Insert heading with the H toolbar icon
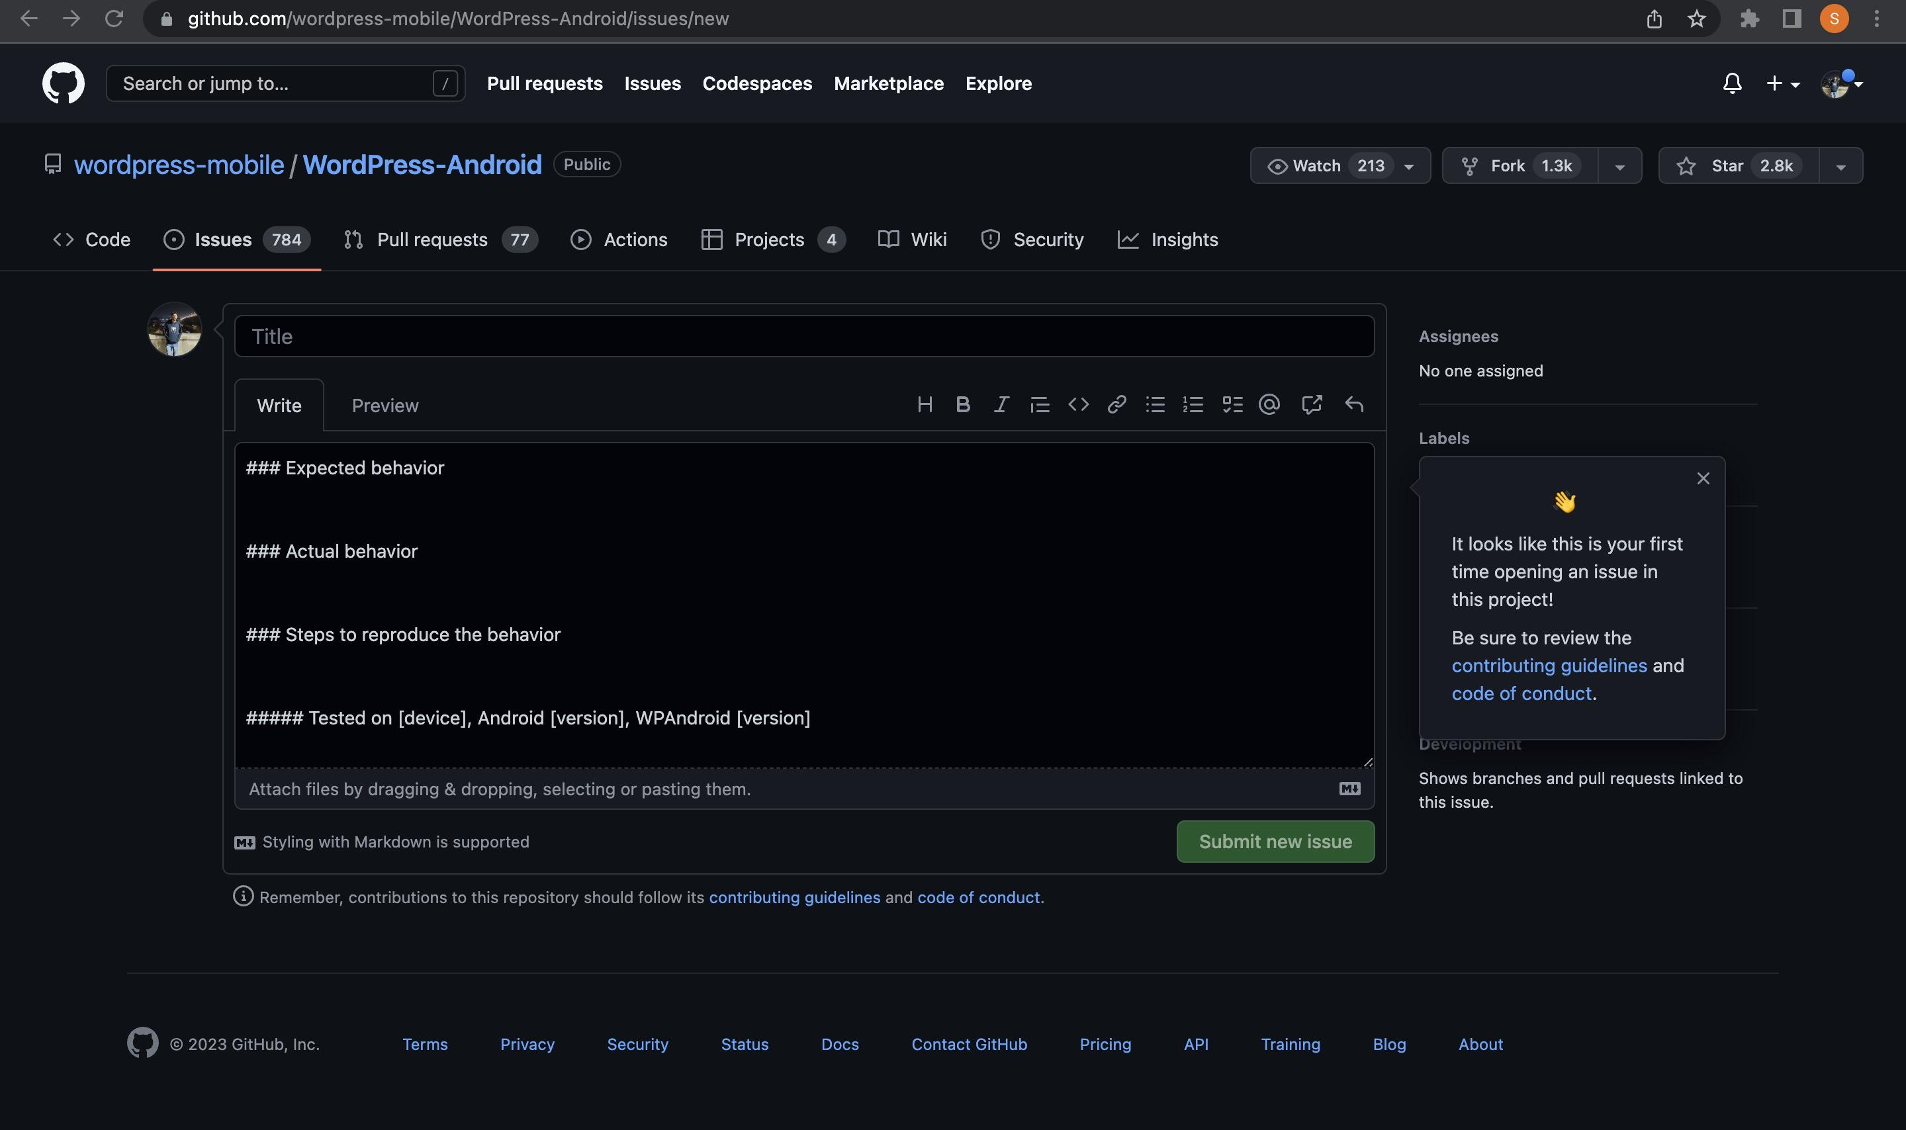This screenshot has width=1906, height=1130. (x=925, y=404)
